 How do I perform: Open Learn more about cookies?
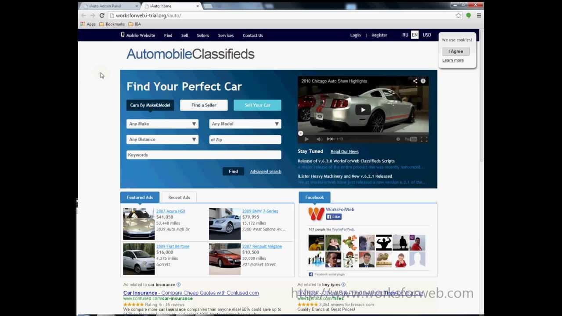click(x=453, y=60)
